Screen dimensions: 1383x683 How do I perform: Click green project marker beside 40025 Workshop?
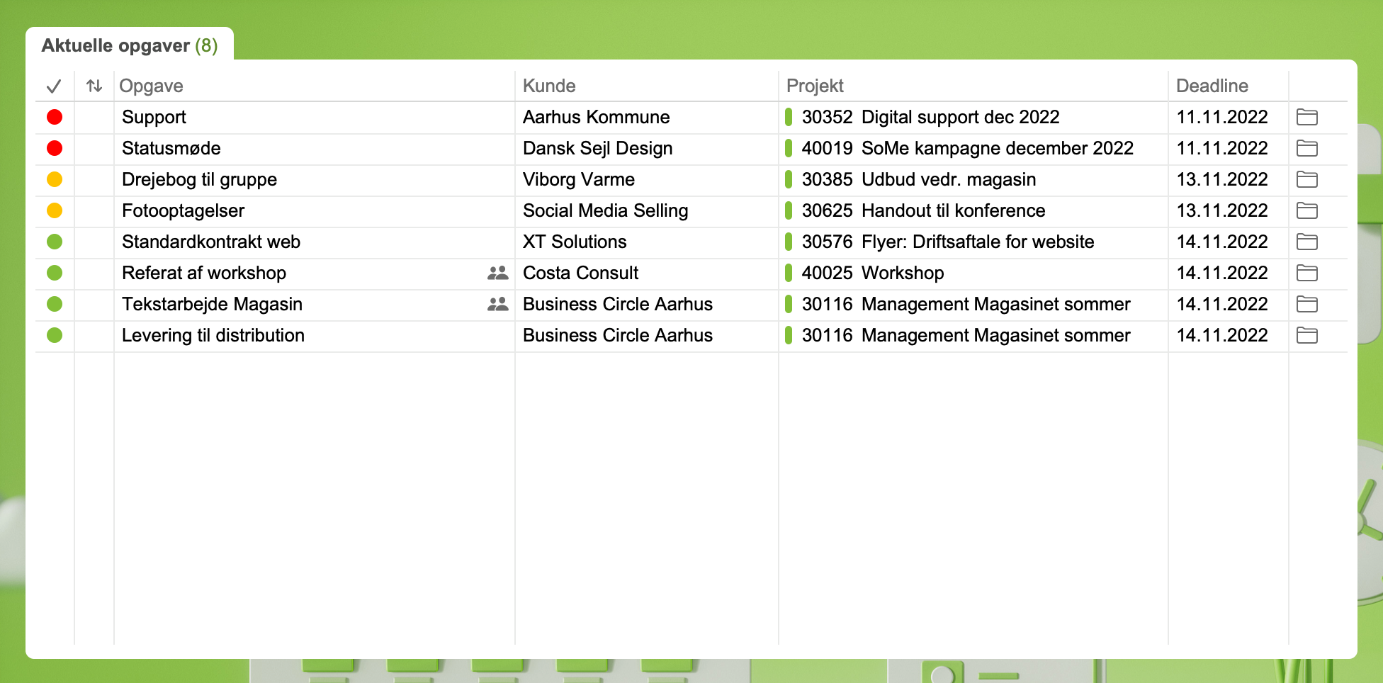point(789,273)
